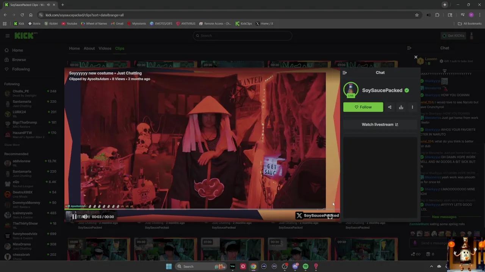Open Spotify from taskbar
Image resolution: width=485 pixels, height=272 pixels.
click(305, 266)
